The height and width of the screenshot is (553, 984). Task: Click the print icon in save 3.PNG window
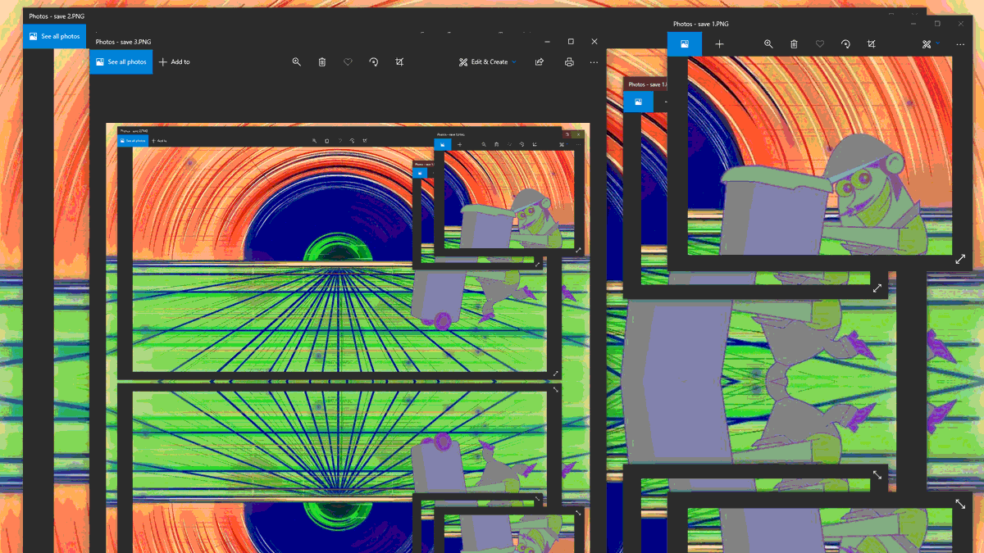(569, 61)
